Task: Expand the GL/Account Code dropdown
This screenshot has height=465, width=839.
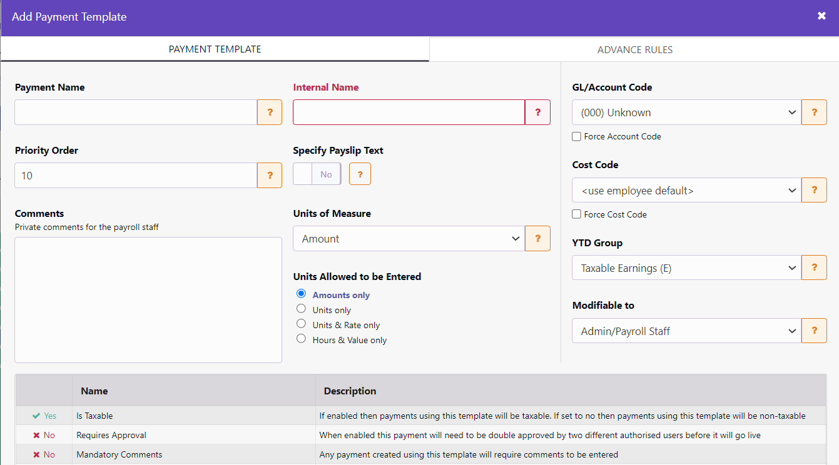Action: click(686, 112)
